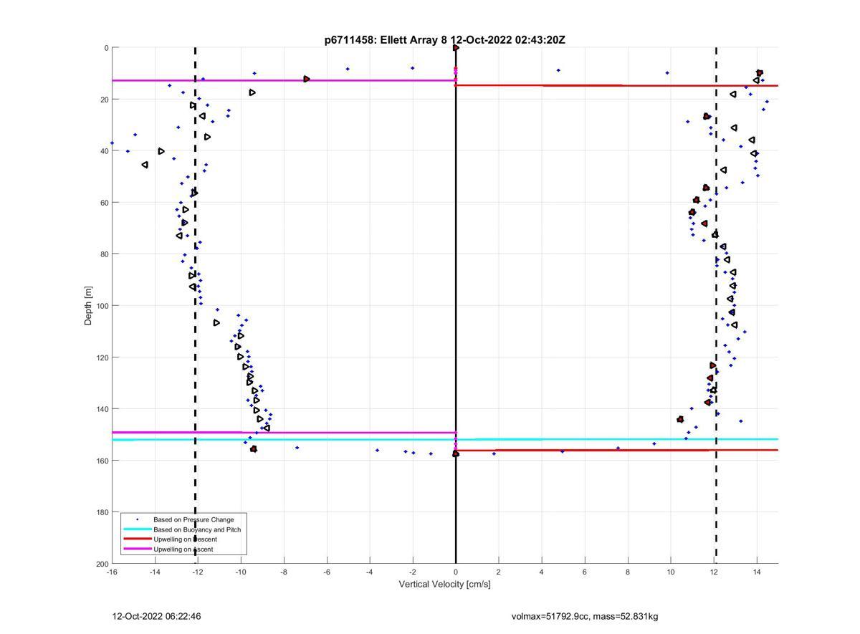860x634 pixels.
Task: Click depth-axis tick label '40'
Action: [x=104, y=151]
